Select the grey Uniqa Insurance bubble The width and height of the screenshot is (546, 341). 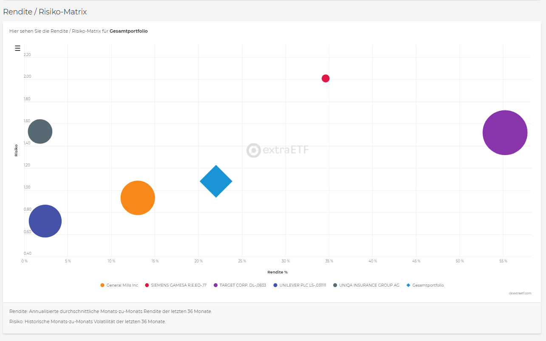[40, 132]
